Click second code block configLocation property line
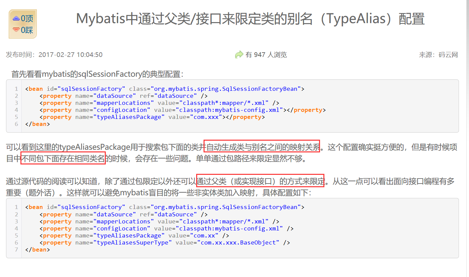469x277 pixels. click(166, 228)
